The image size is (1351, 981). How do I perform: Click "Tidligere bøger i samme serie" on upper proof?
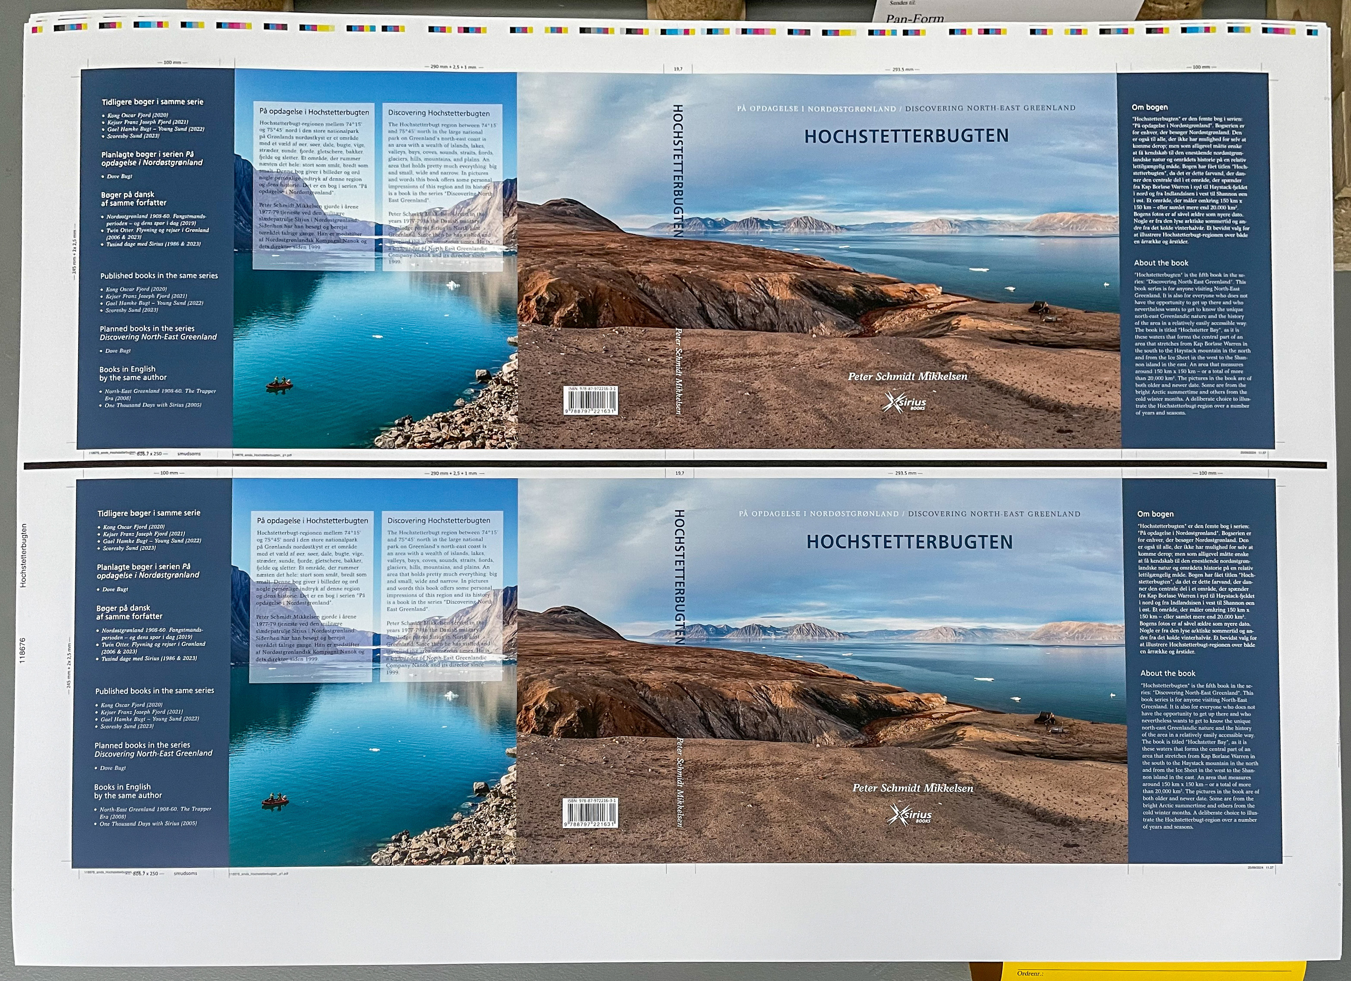tap(152, 102)
